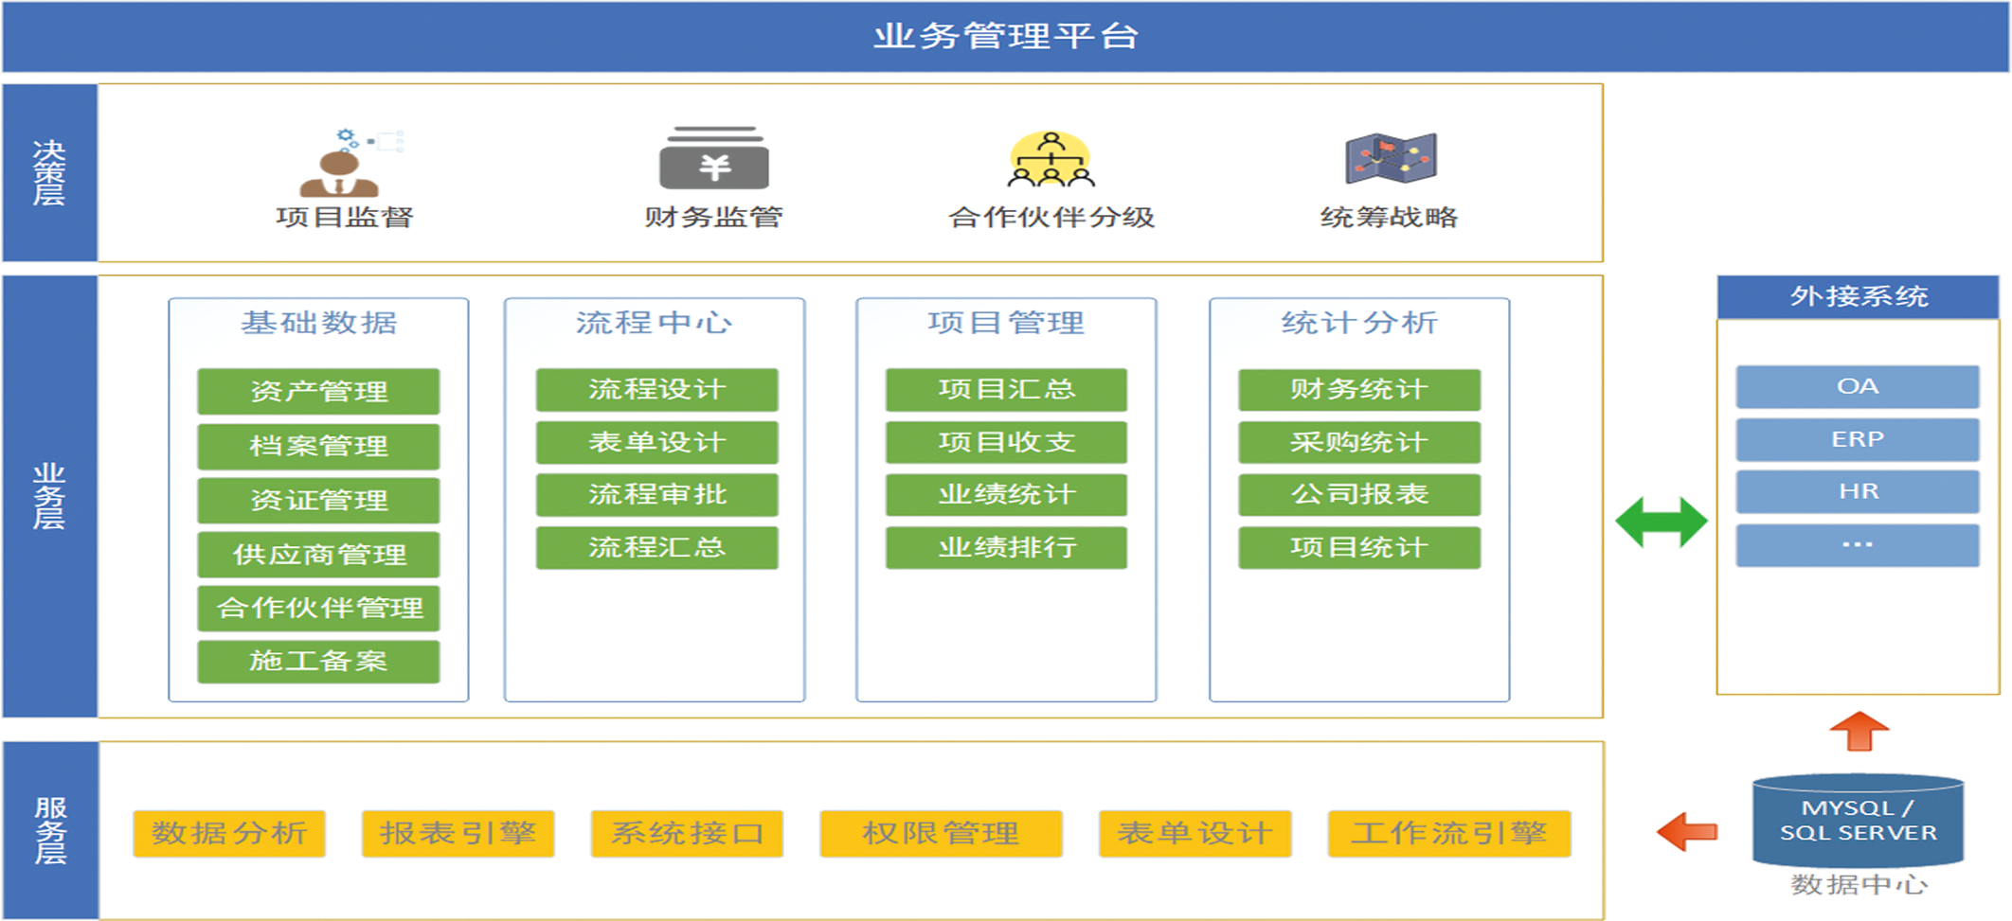This screenshot has width=2012, height=921.
Task: Click the 外接系统 panel header
Action: coord(1858,296)
